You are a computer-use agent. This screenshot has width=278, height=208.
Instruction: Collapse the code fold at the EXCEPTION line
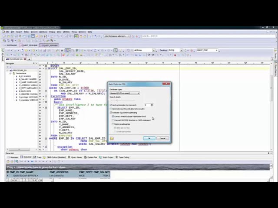[46, 96]
